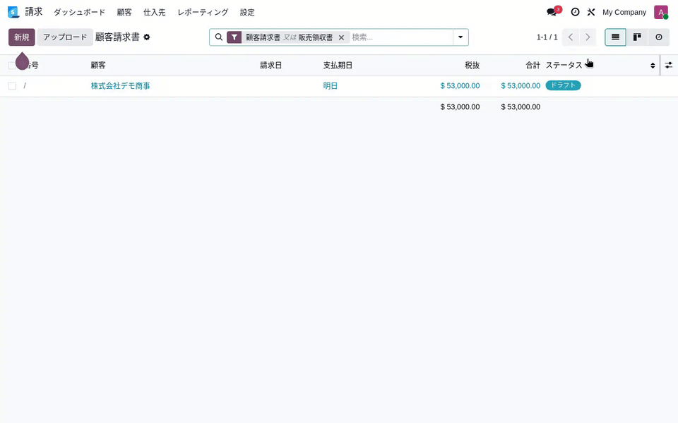Screen dimensions: 678x423
Task: Open the 顧客 menu
Action: click(x=124, y=12)
